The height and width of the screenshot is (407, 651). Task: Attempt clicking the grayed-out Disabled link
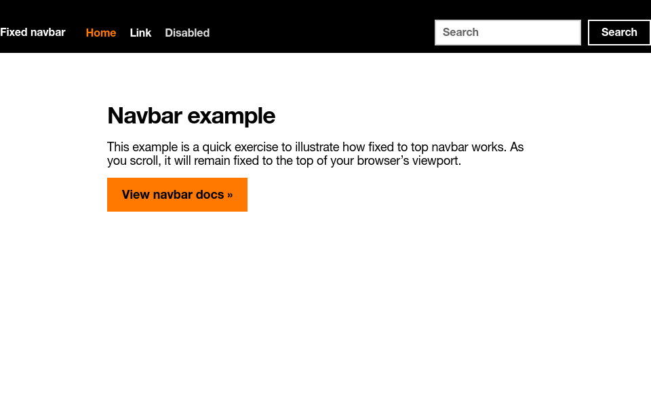pos(187,33)
